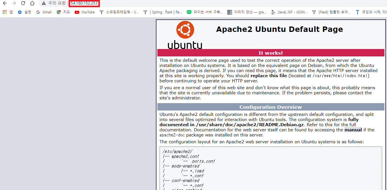This screenshot has height=190, width=387.
Task: Click the It works! banner text
Action: coord(271,53)
